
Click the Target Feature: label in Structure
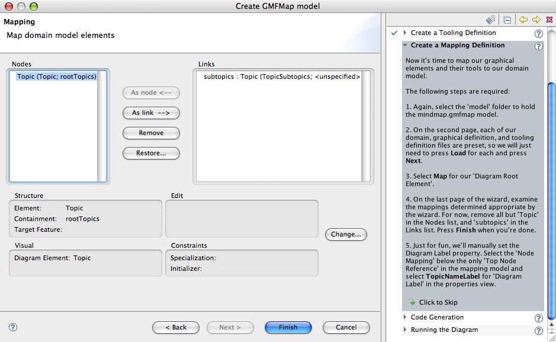point(38,229)
